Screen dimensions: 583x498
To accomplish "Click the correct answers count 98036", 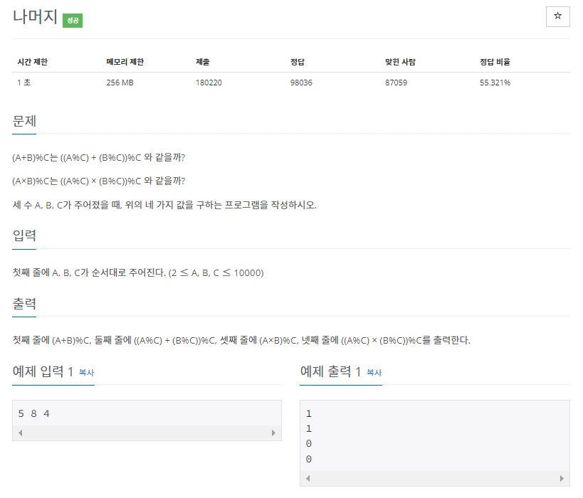I will [x=301, y=83].
